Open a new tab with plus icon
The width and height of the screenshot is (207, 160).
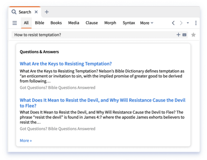pos(47,12)
